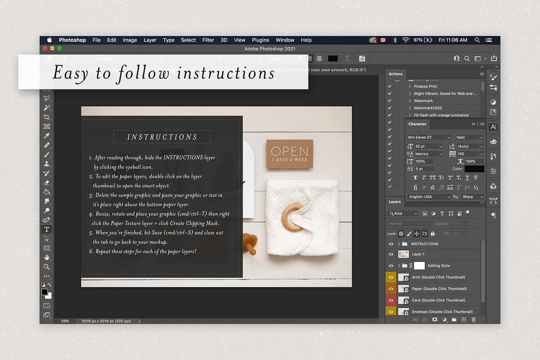Select the Hand tool
540x360 pixels.
pos(47,257)
